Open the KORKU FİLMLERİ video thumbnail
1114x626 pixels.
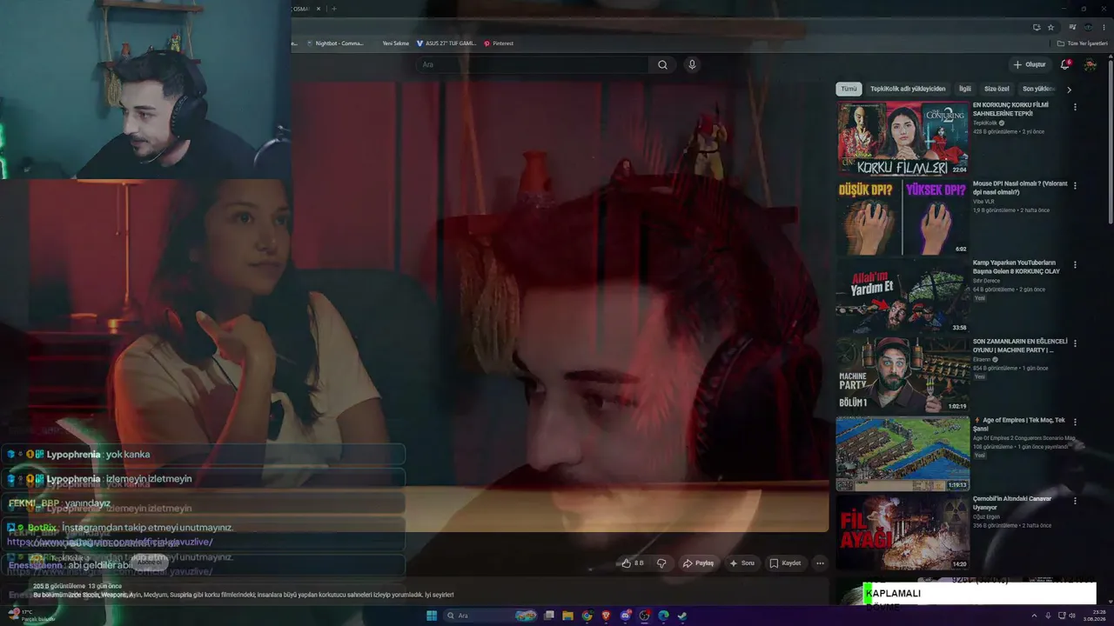(x=903, y=138)
